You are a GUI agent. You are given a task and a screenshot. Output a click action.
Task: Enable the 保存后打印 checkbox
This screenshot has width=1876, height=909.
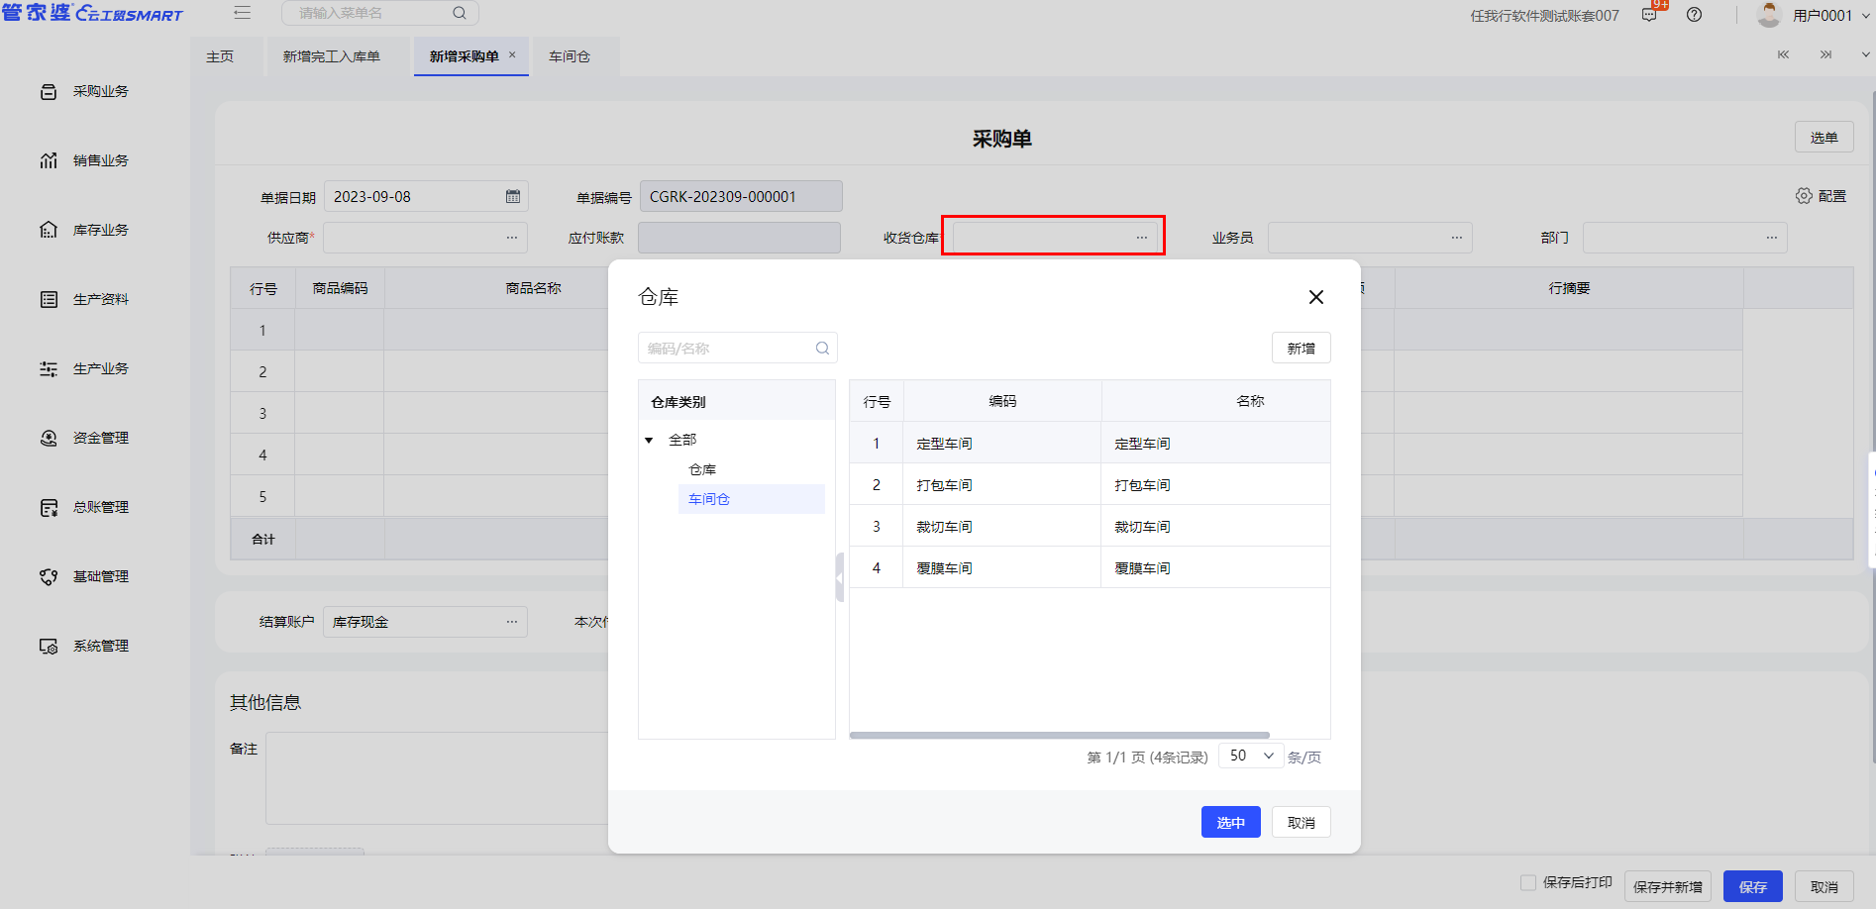(1528, 882)
